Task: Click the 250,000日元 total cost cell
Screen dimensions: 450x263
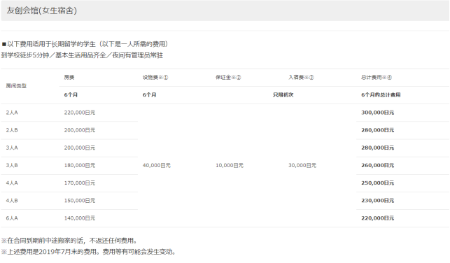Action: coord(377,183)
